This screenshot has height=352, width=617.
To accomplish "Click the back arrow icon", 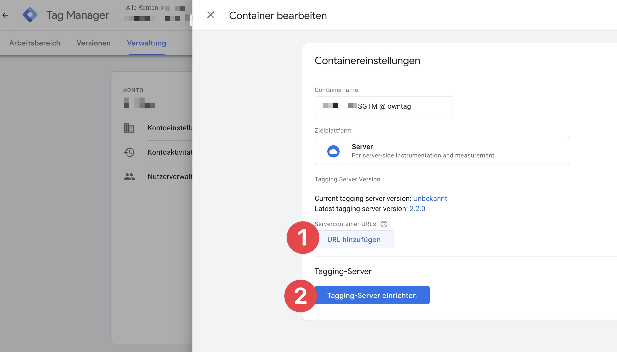I will (x=5, y=15).
